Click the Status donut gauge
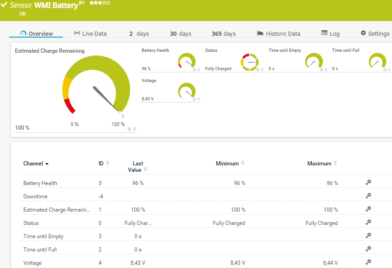392x268 pixels. [249, 62]
